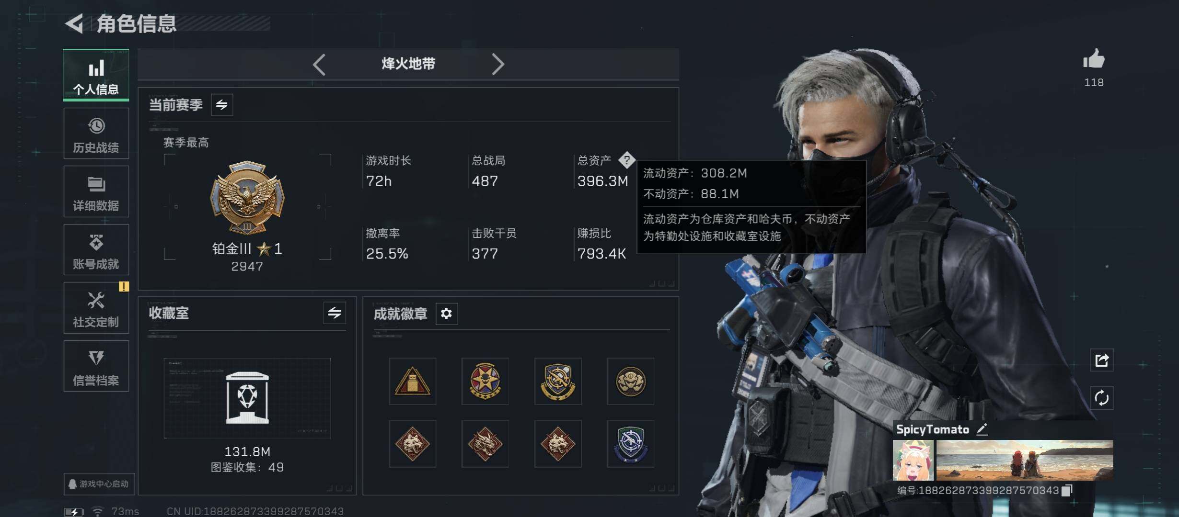Screen dimensions: 1179x517
Task: Open the 历史战绩 tab
Action: [96, 134]
